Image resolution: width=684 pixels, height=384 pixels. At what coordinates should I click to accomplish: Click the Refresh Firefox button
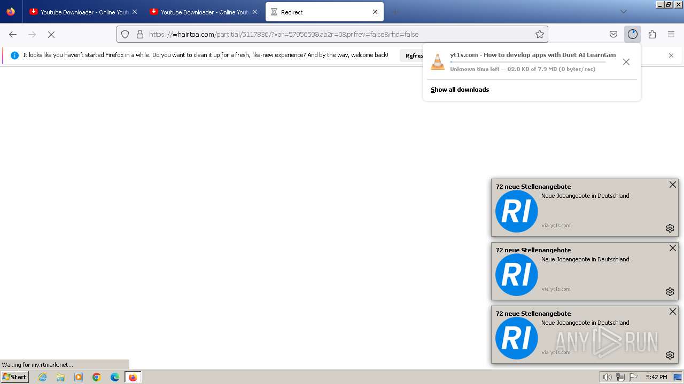click(412, 55)
